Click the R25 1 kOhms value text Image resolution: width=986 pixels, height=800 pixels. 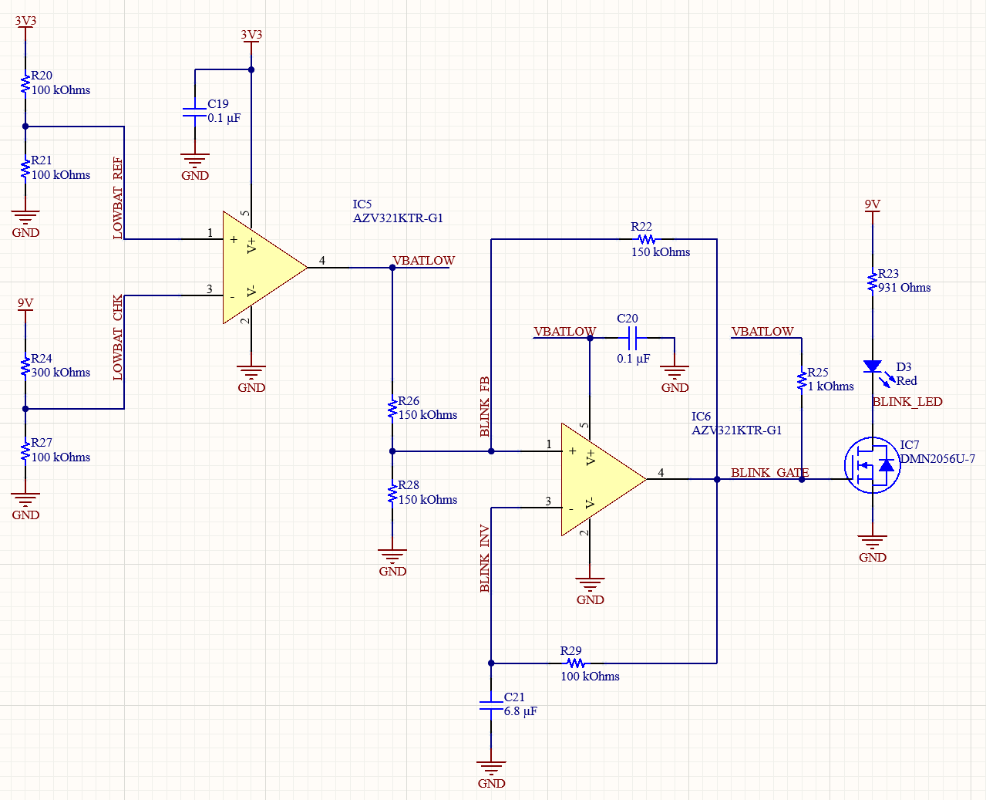coord(830,386)
